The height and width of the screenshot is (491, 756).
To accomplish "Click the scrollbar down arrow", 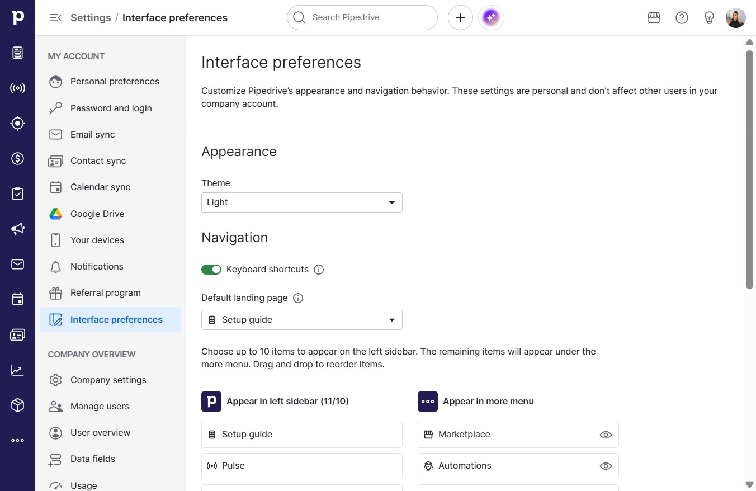I will click(750, 484).
